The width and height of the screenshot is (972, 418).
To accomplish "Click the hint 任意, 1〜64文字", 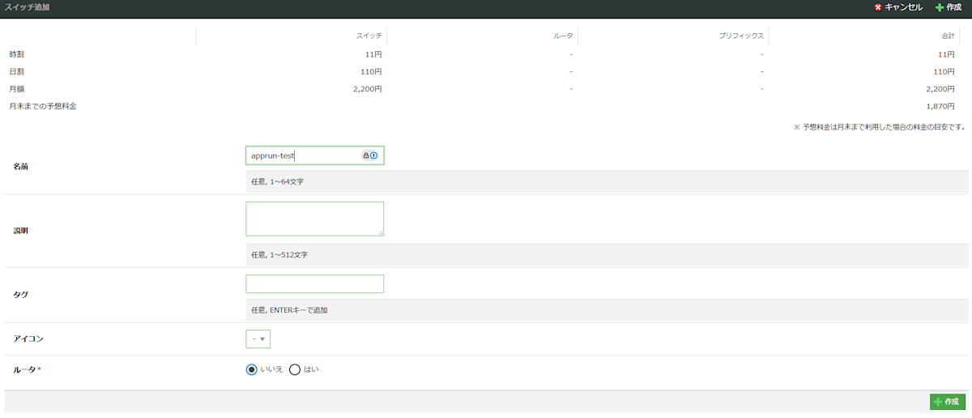I will pos(278,182).
